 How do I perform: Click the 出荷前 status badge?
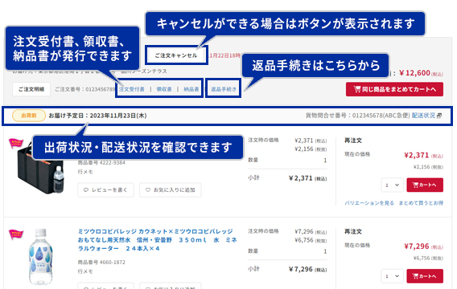(x=29, y=116)
